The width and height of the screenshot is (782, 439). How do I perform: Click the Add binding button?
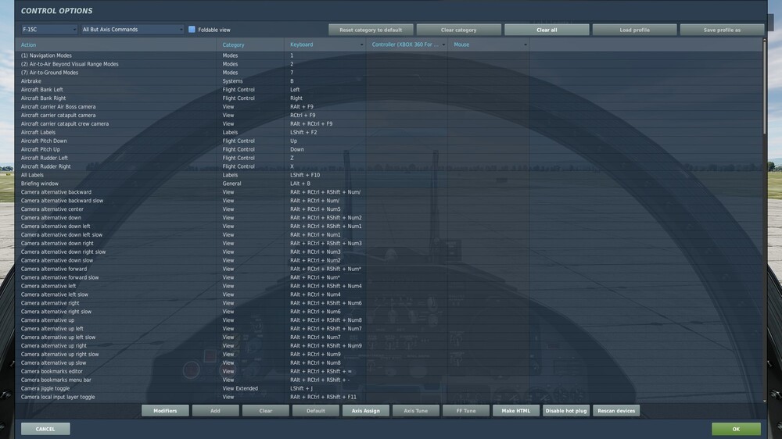pos(215,411)
